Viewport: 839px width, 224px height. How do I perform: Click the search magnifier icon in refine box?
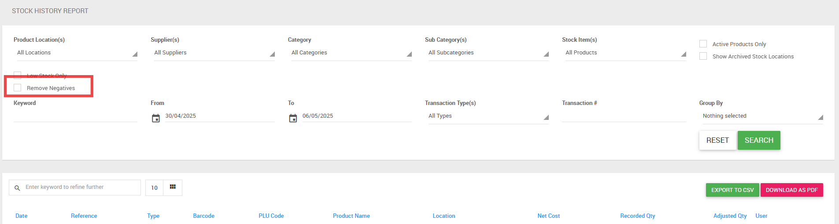click(x=17, y=188)
